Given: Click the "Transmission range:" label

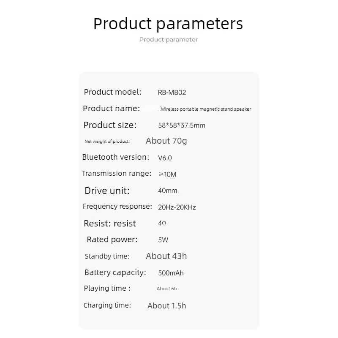Looking at the screenshot, I should pos(117,173).
